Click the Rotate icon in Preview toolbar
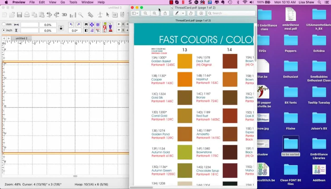This screenshot has height=189, width=331. tap(191, 13)
